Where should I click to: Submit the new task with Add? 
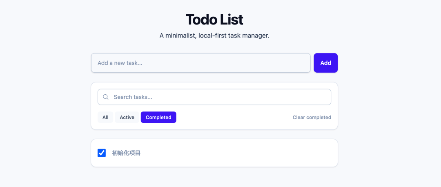click(x=325, y=63)
